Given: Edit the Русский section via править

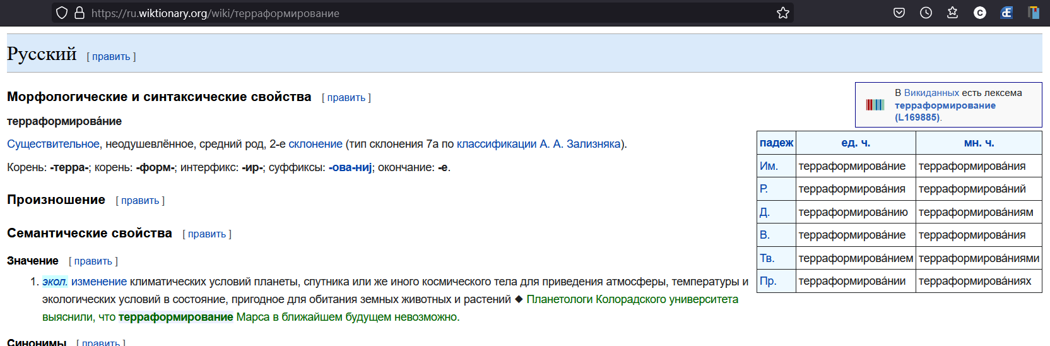Looking at the screenshot, I should click(x=111, y=56).
